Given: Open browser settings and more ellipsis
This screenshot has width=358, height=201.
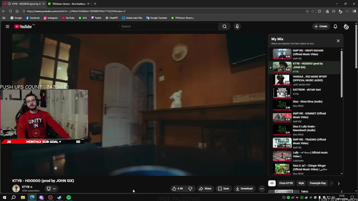Looking at the screenshot, I should coord(347,11).
